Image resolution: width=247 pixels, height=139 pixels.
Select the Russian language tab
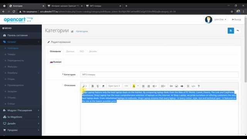(x=56, y=62)
